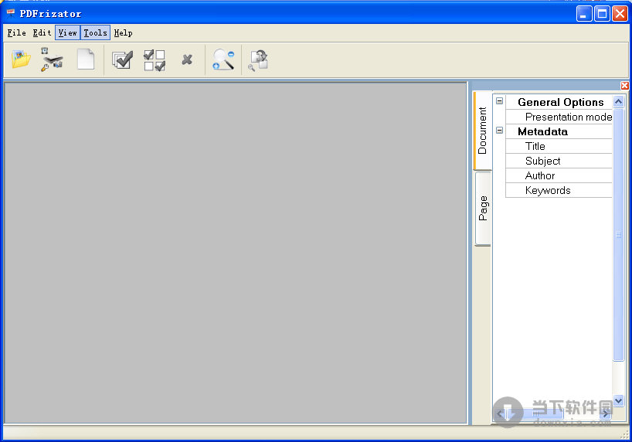Click the properties scroll down arrow

[619, 400]
